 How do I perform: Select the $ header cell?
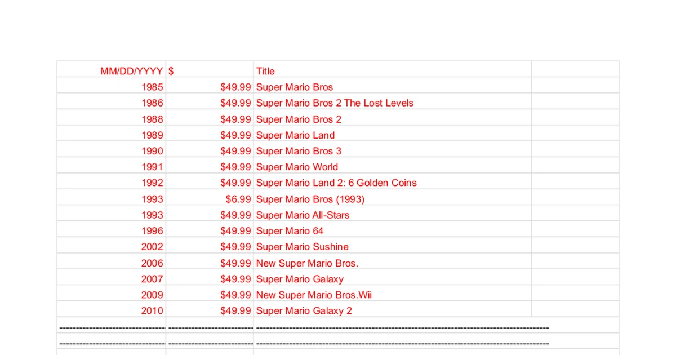coord(210,71)
